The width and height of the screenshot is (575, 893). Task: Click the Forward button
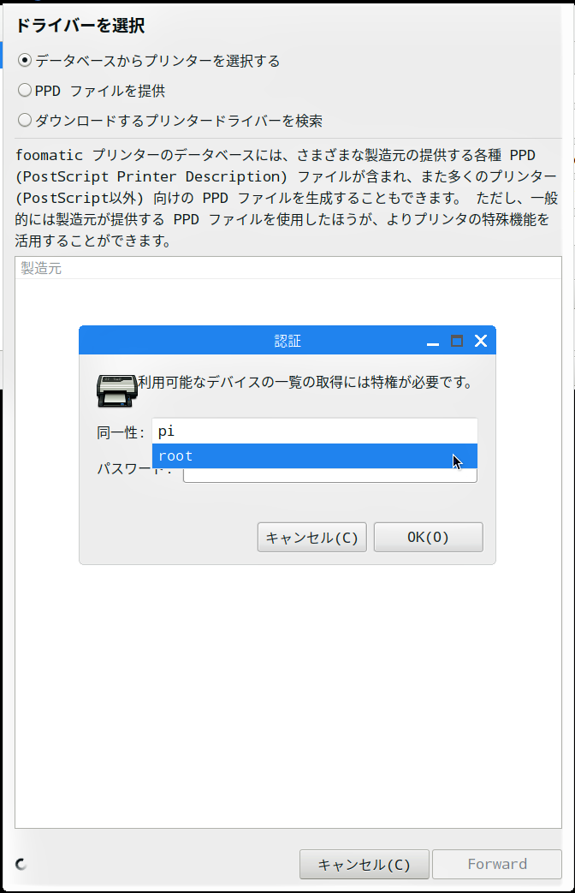click(497, 865)
